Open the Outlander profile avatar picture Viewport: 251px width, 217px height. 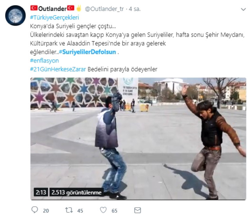(x=15, y=15)
